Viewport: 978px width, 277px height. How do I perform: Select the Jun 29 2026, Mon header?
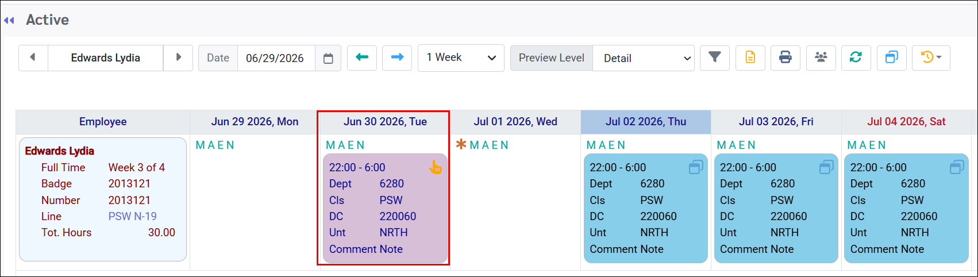point(255,122)
